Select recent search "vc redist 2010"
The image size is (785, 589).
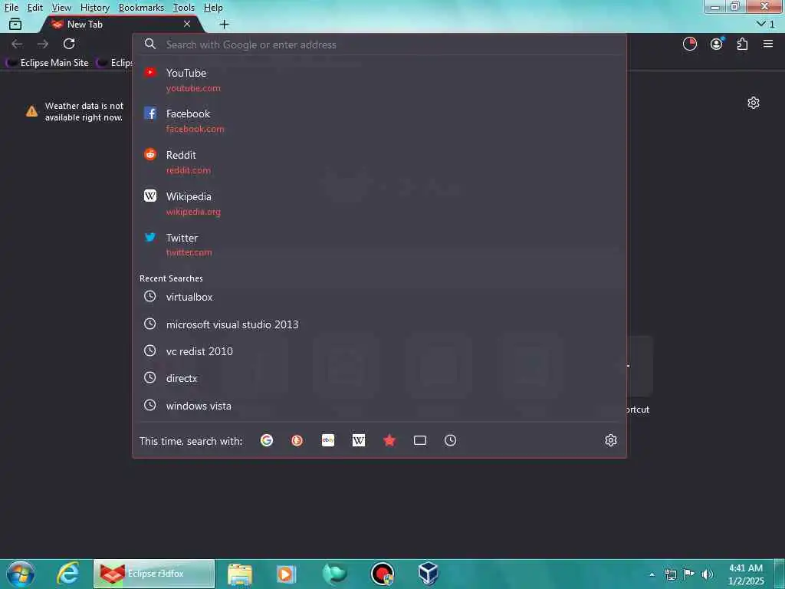pyautogui.click(x=379, y=351)
